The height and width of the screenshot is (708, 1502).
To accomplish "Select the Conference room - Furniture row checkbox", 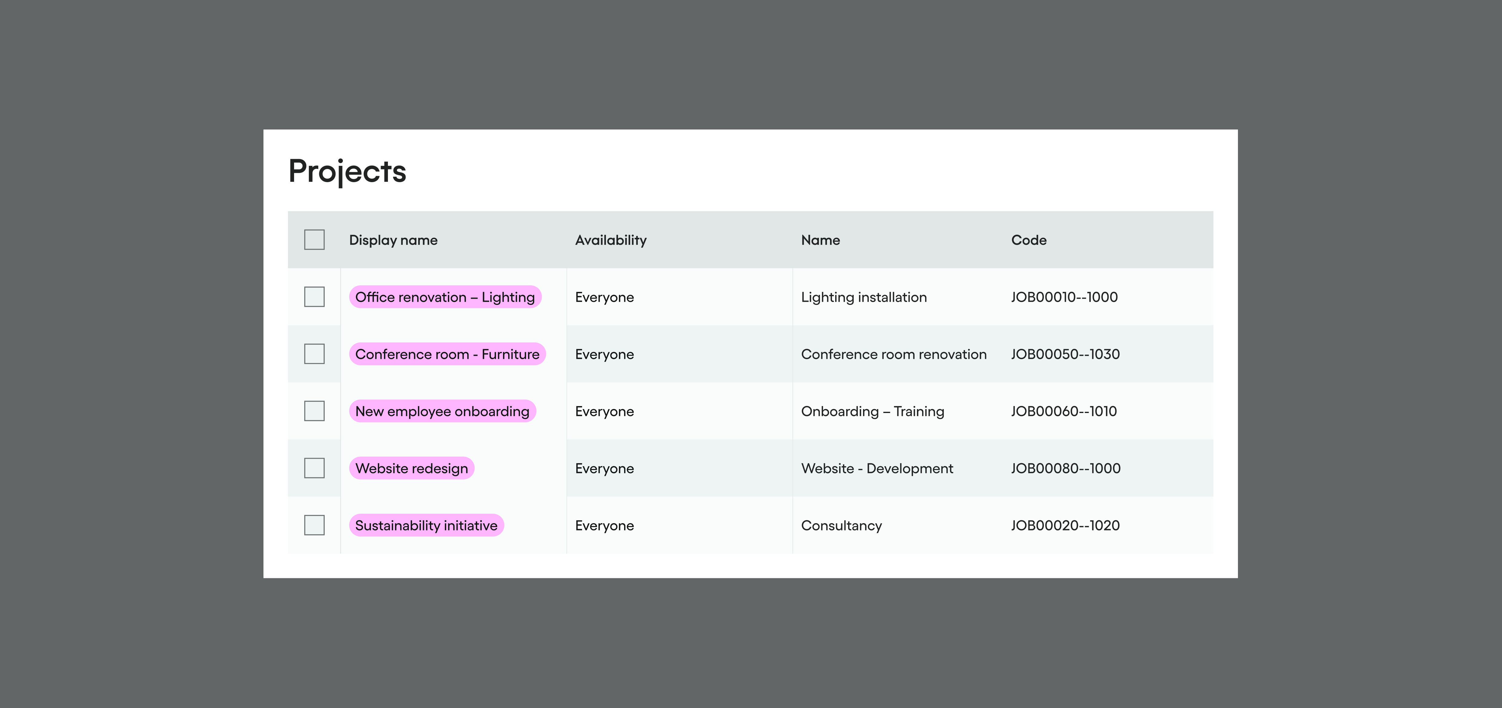I will [314, 354].
